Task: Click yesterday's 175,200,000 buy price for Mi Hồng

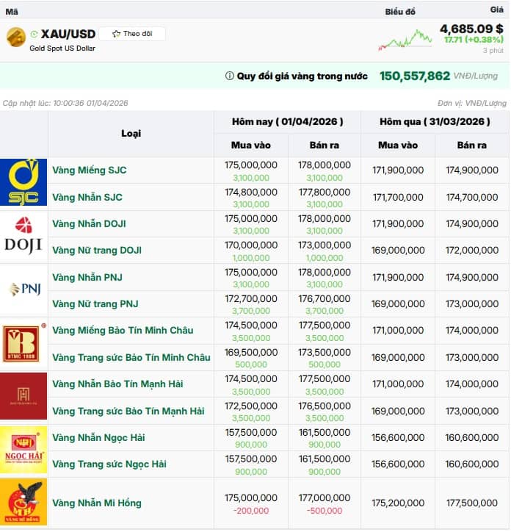Action: [398, 503]
